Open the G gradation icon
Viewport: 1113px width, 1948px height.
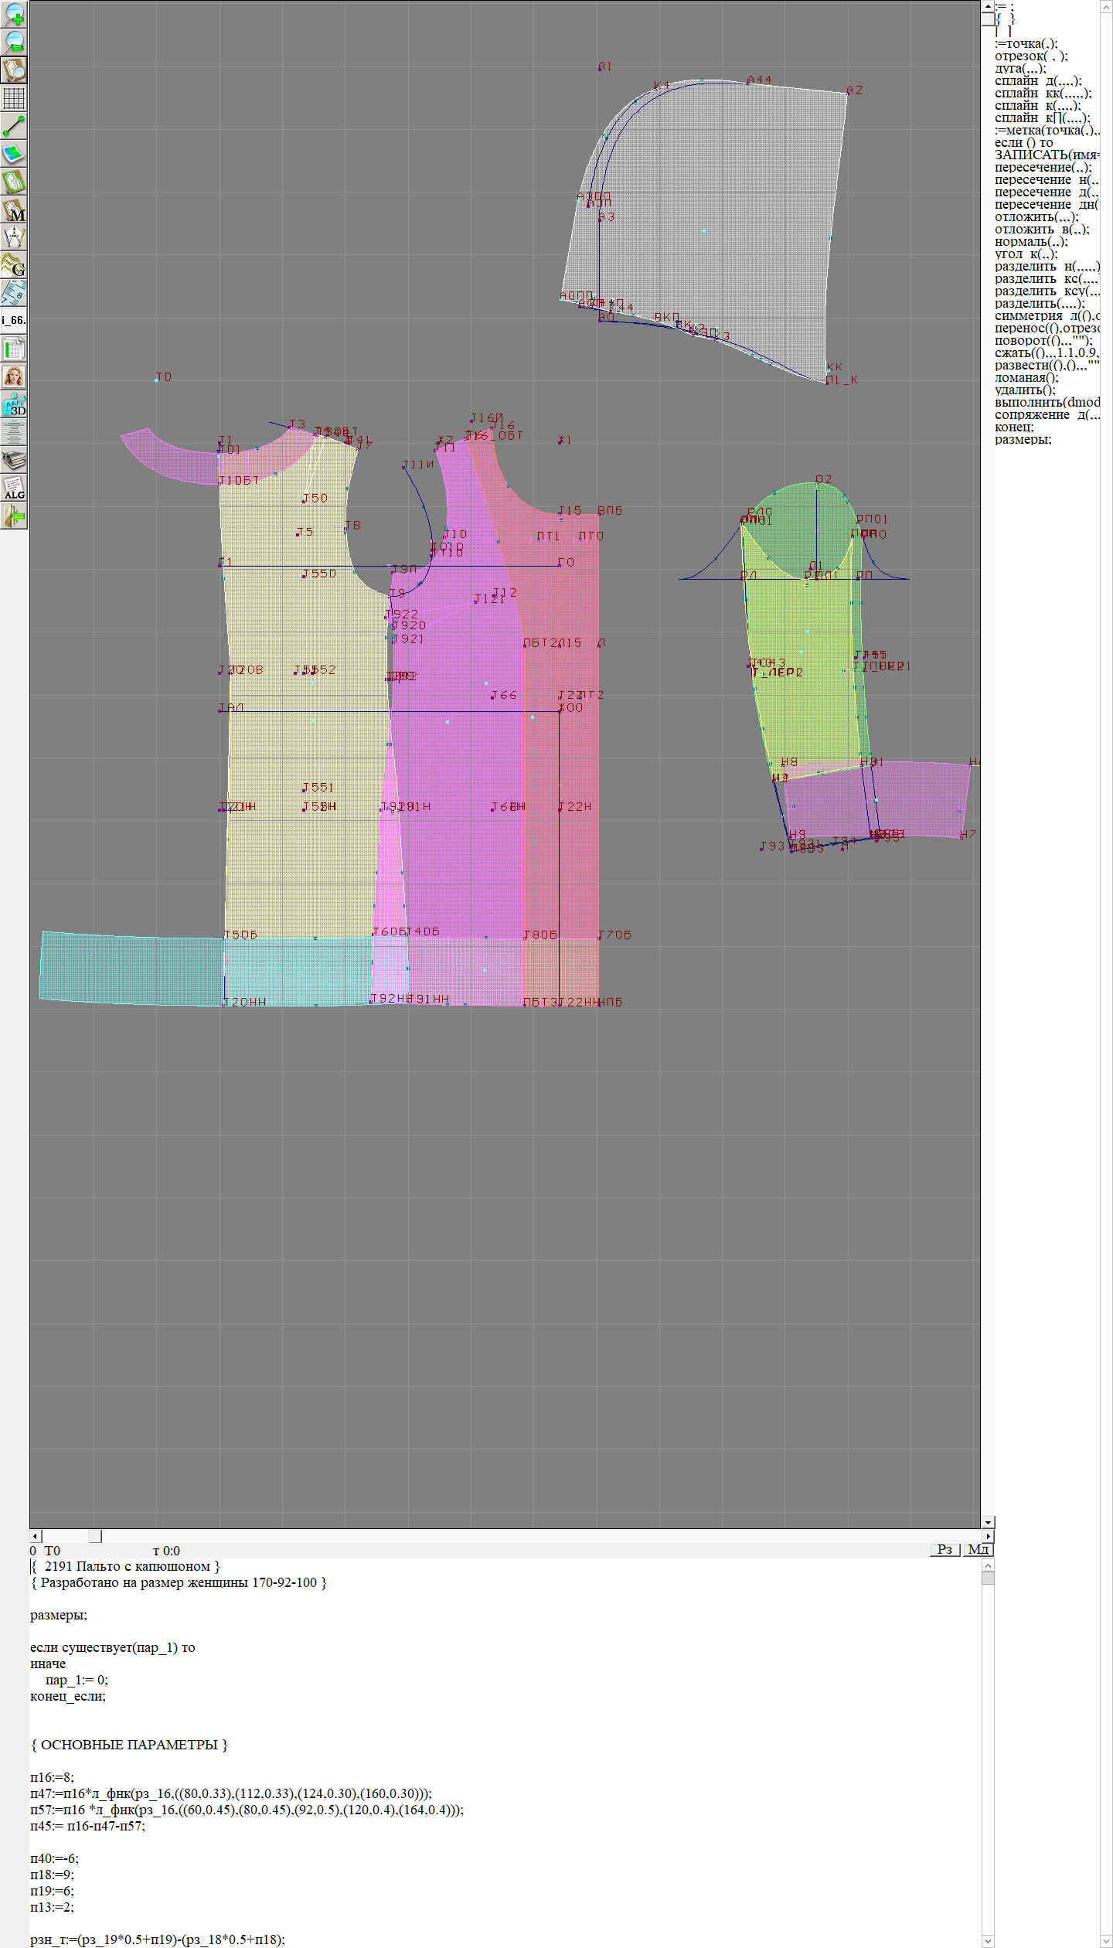(x=14, y=265)
